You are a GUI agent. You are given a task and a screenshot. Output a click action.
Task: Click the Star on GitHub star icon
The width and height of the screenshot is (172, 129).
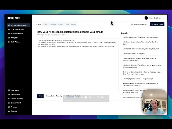[x=9, y=103]
